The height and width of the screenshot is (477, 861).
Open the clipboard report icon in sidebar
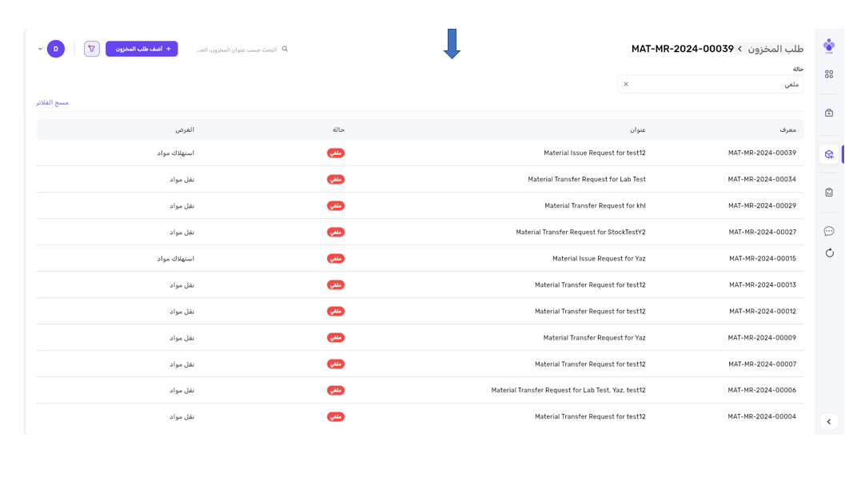(x=829, y=193)
